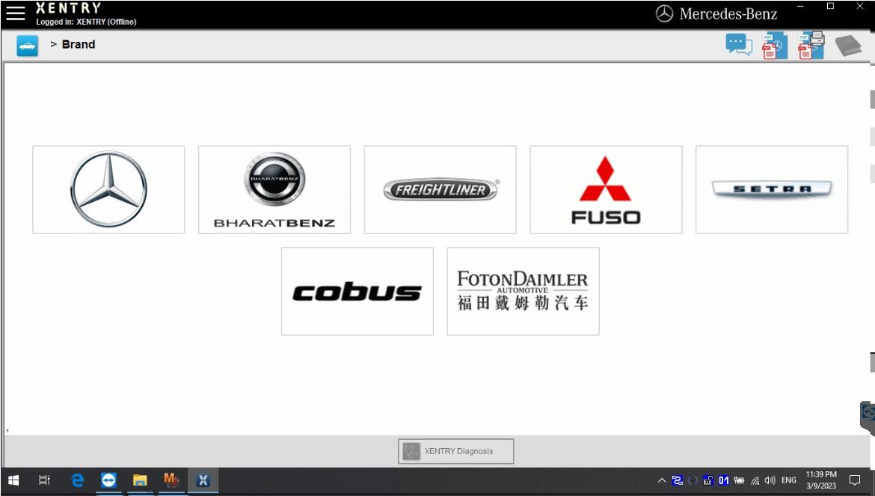The image size is (875, 496).
Task: Open the chat feedback icon
Action: tap(739, 45)
